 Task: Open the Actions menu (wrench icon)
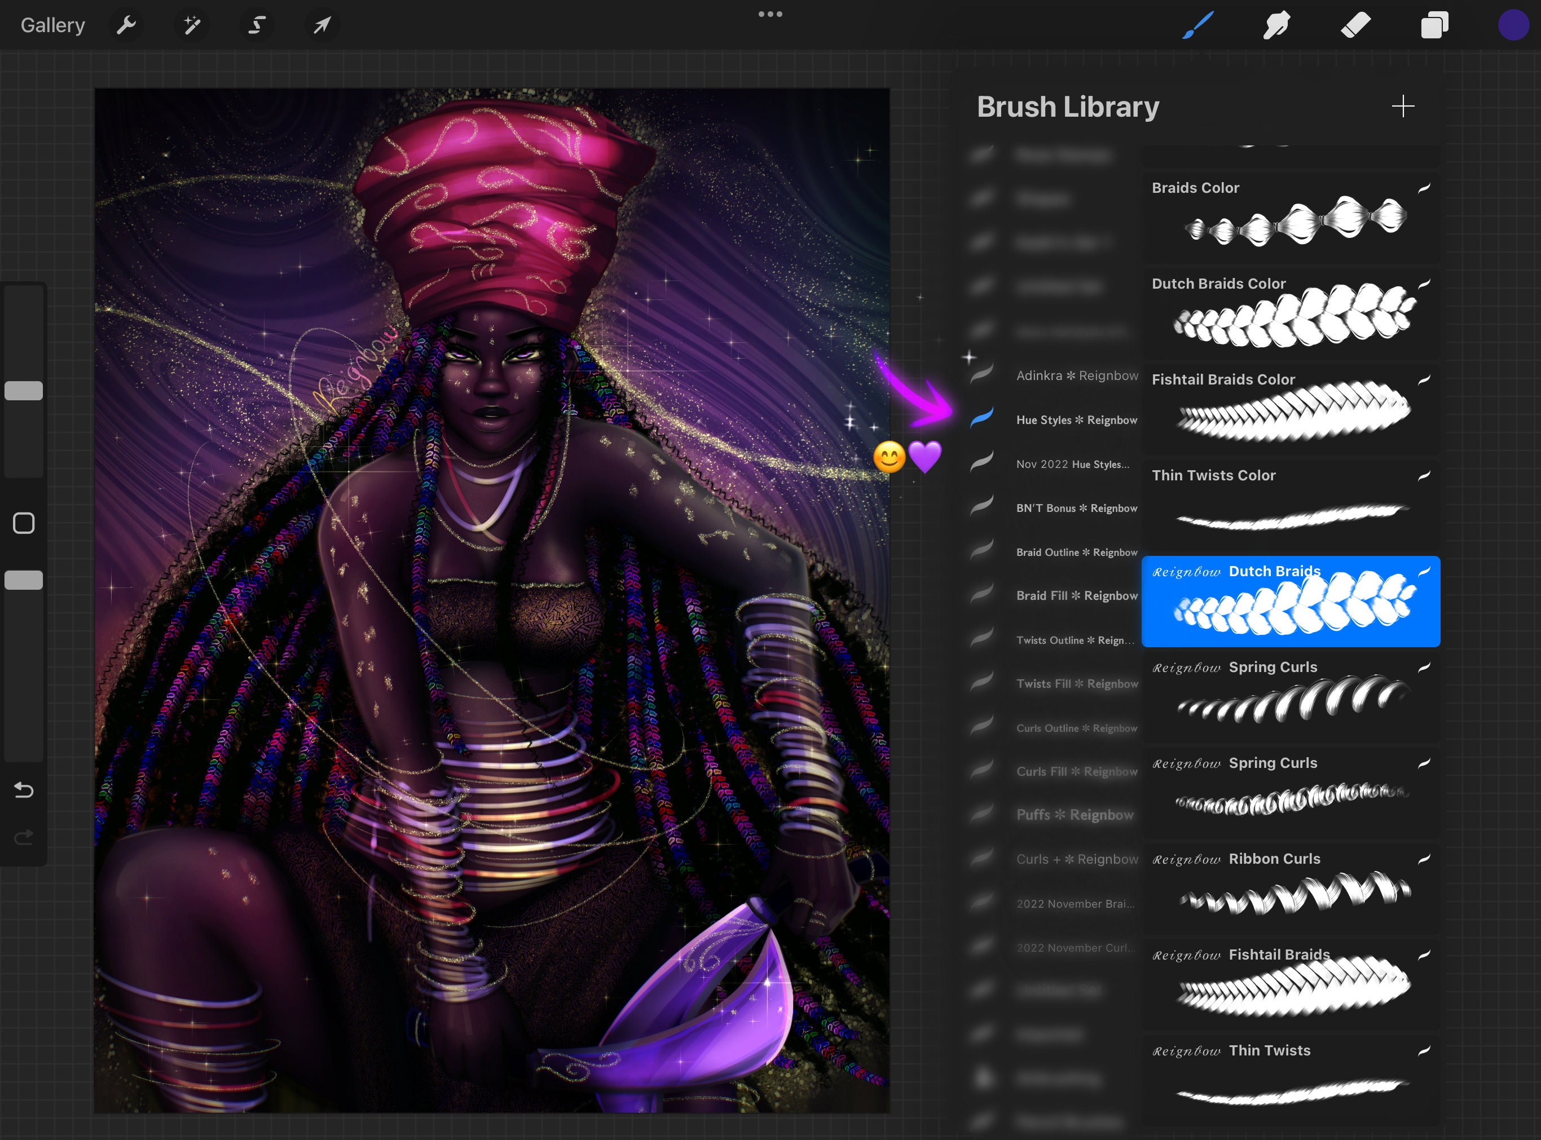(x=126, y=25)
